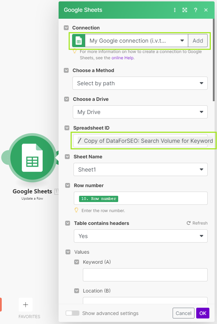
Task: Click the Add connection button
Action: pyautogui.click(x=198, y=41)
